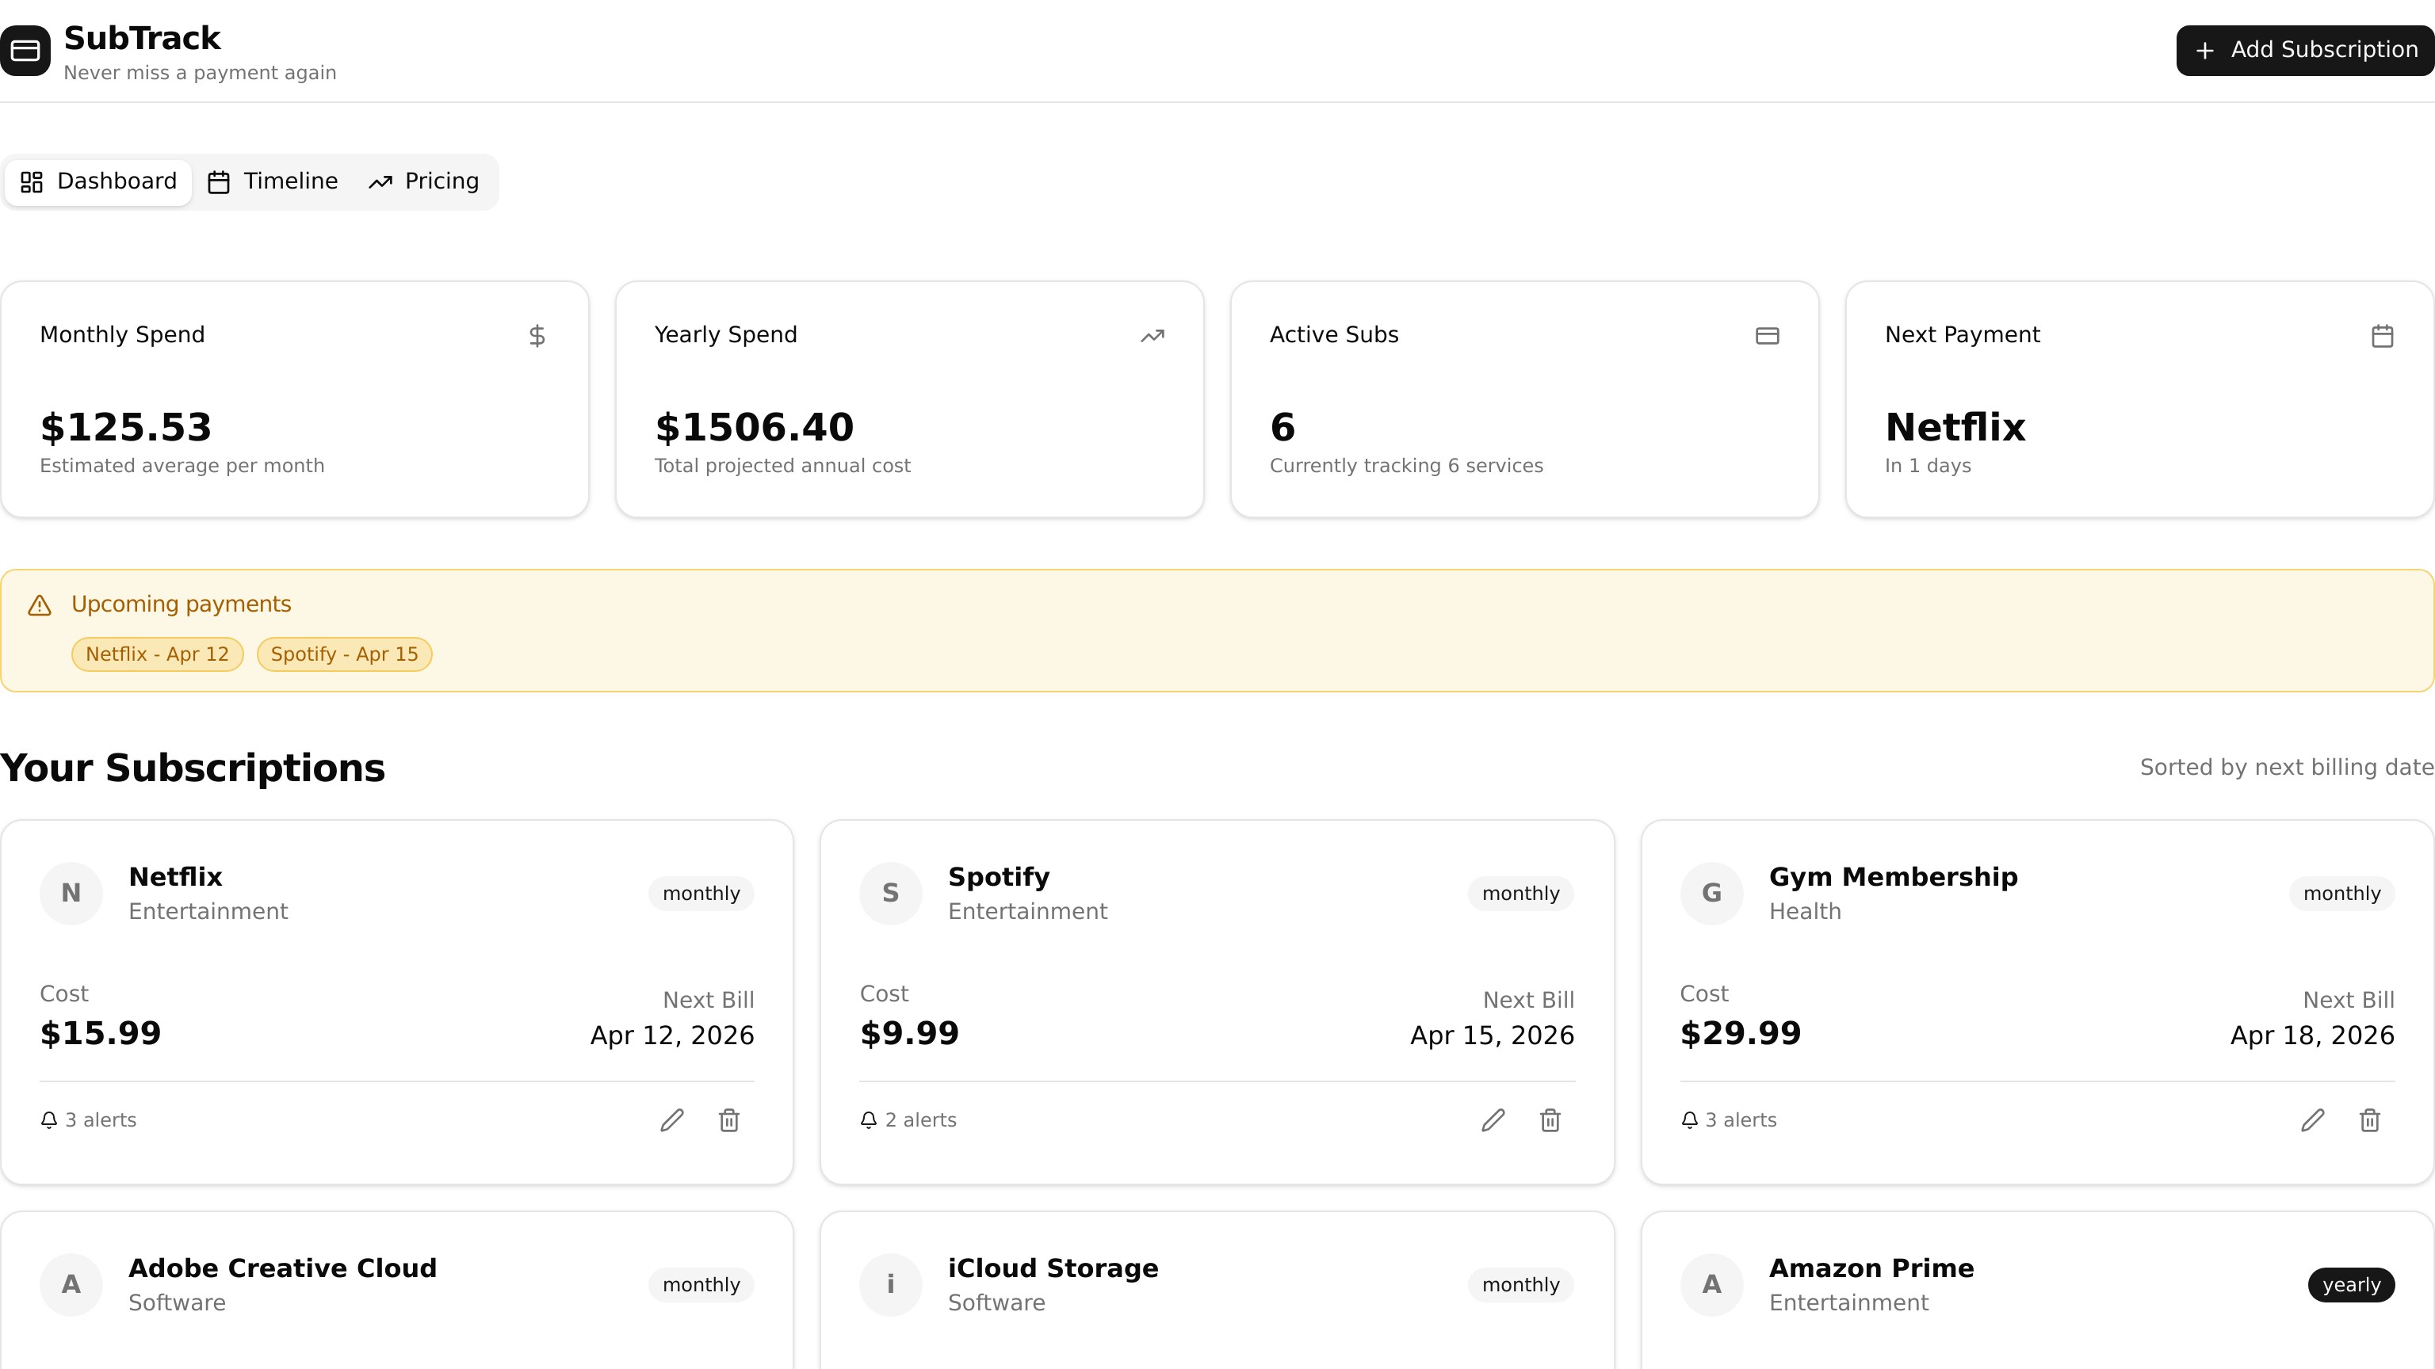
Task: Open the Pricing tab
Action: [x=423, y=181]
